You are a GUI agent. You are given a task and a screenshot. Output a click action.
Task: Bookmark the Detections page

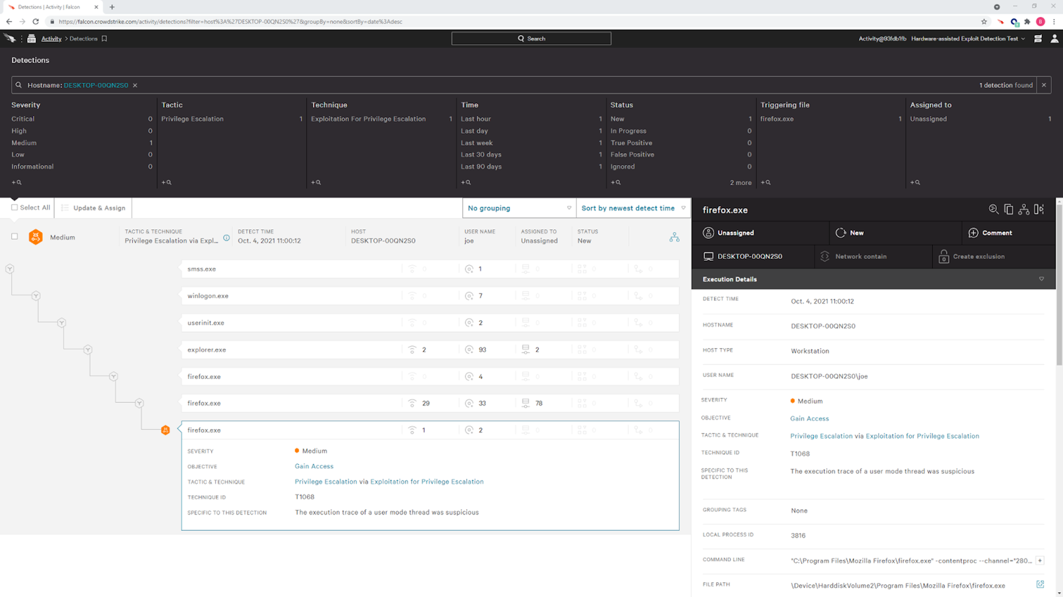click(x=104, y=39)
